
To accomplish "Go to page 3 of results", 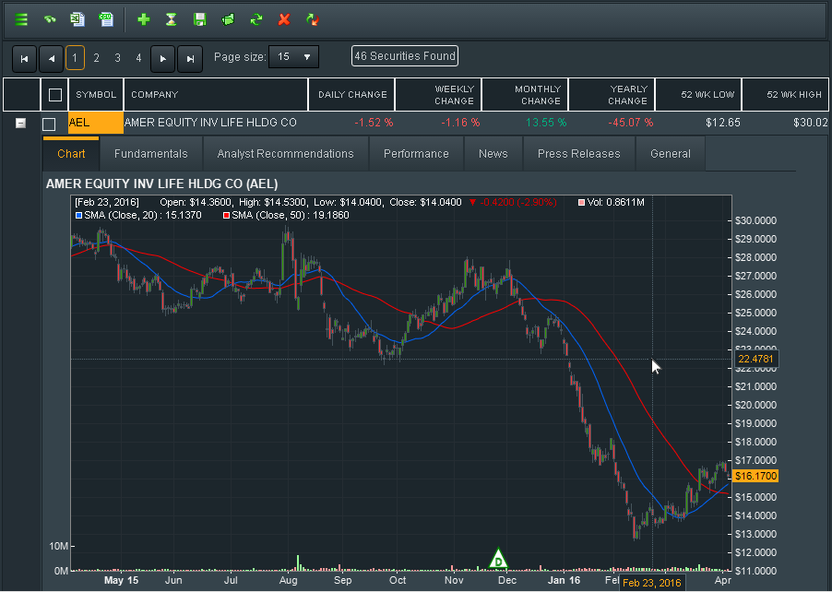I will pyautogui.click(x=117, y=58).
